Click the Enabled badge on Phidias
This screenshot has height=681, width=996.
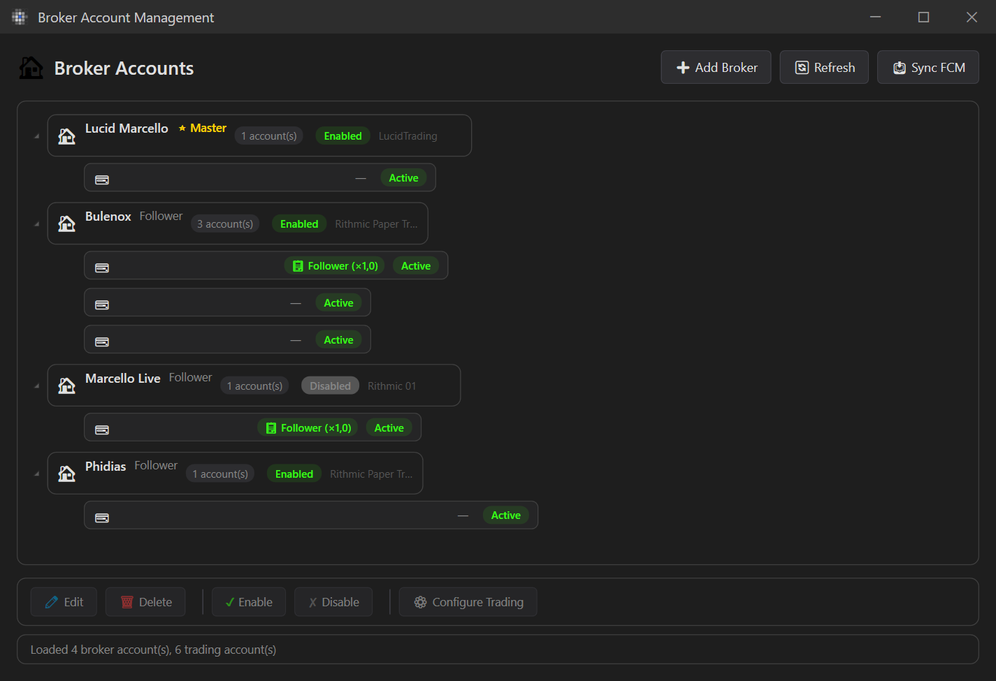tap(294, 474)
